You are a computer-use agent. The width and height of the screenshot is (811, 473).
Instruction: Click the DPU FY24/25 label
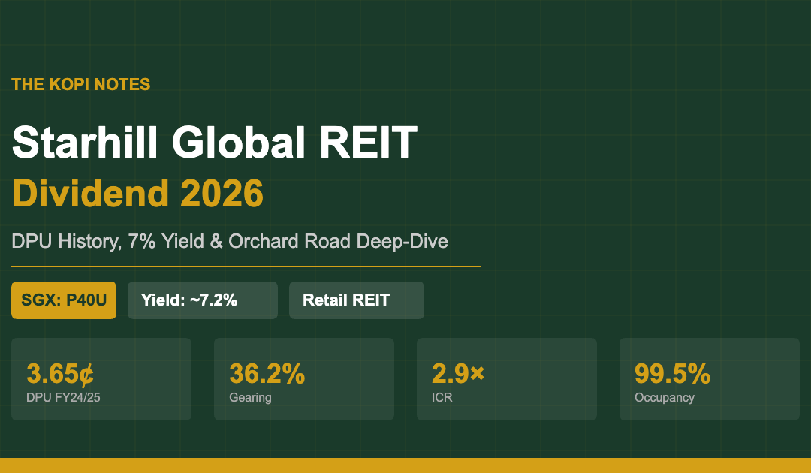click(x=63, y=397)
